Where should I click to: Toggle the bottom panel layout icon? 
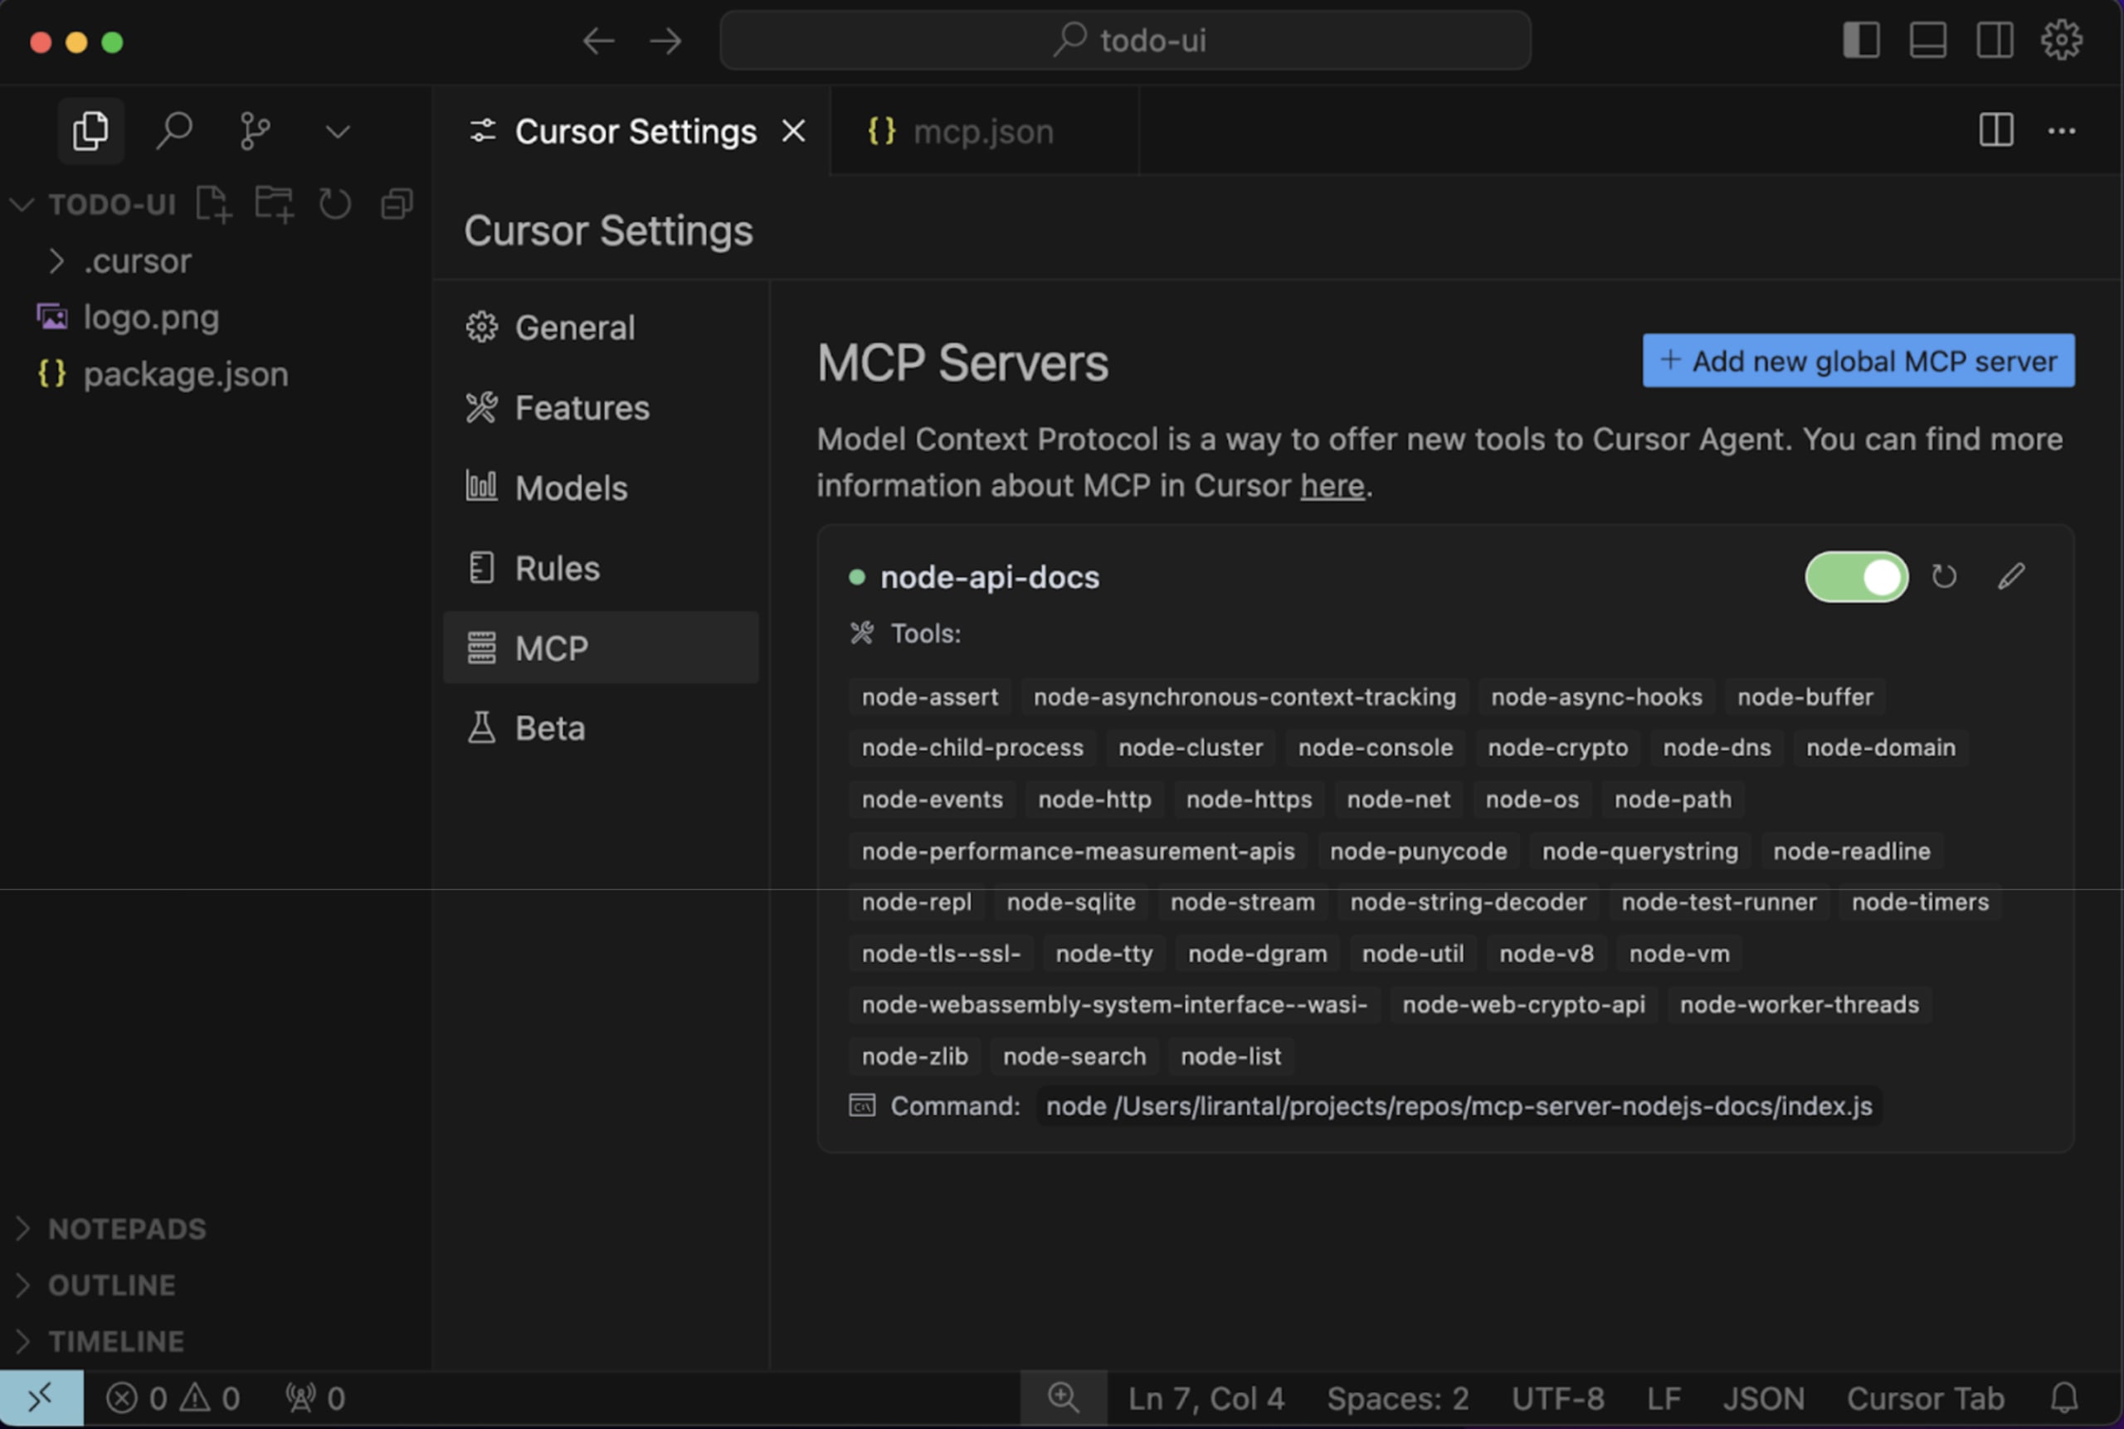coord(1928,40)
